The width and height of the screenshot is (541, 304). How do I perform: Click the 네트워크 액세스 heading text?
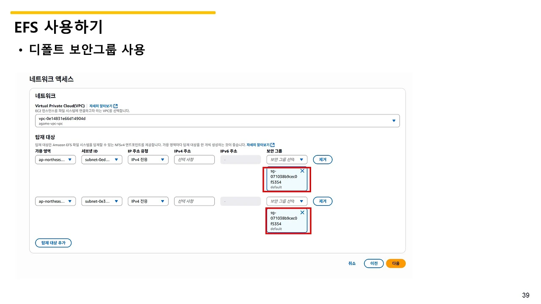(x=52, y=79)
